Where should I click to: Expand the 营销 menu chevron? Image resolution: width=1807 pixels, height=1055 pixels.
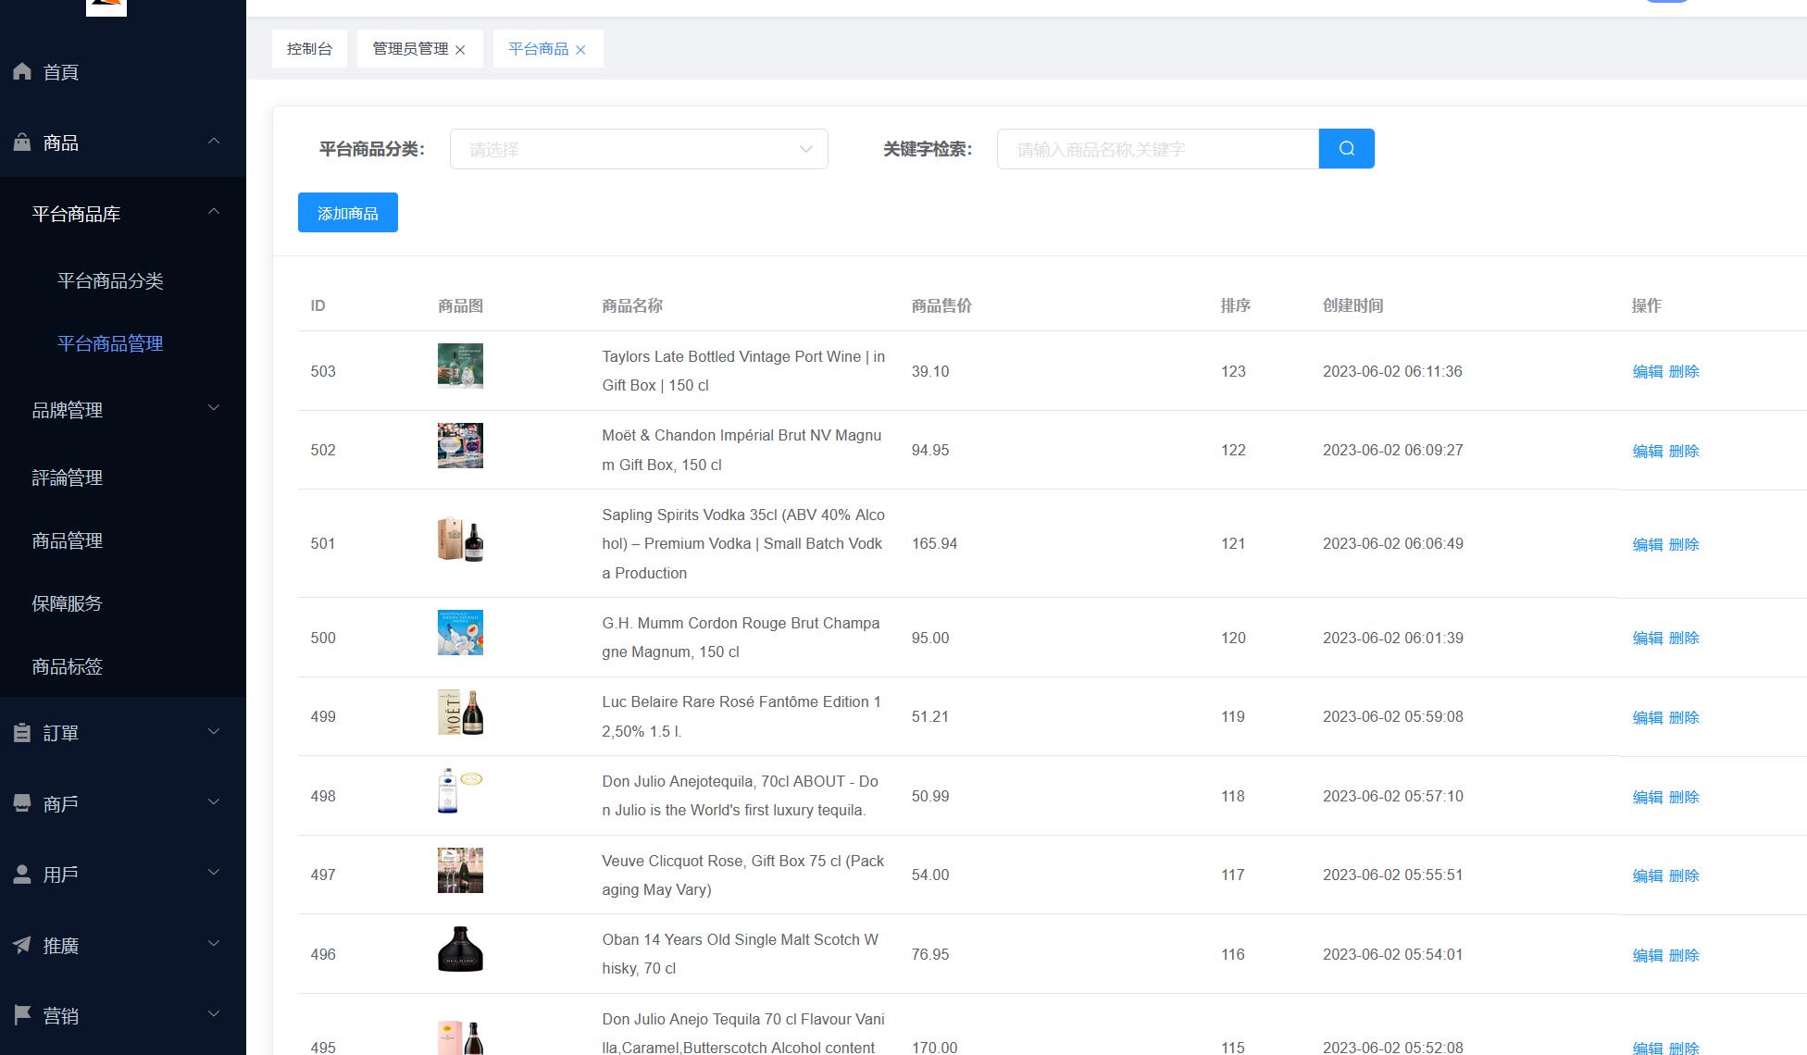point(214,1014)
